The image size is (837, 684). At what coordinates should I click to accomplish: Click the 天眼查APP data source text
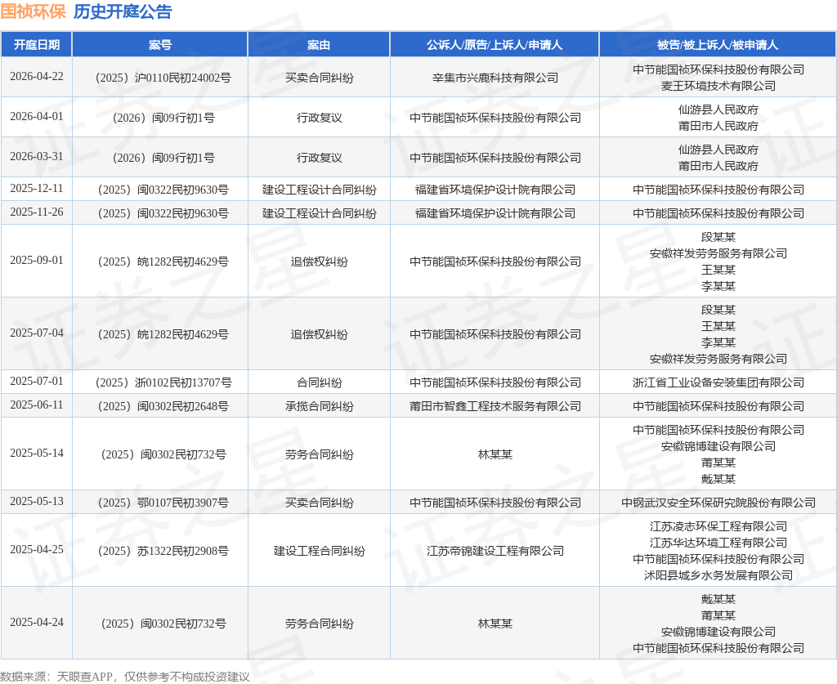(84, 677)
